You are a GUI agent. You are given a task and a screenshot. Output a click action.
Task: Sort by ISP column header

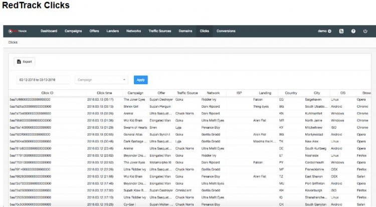tap(239, 93)
